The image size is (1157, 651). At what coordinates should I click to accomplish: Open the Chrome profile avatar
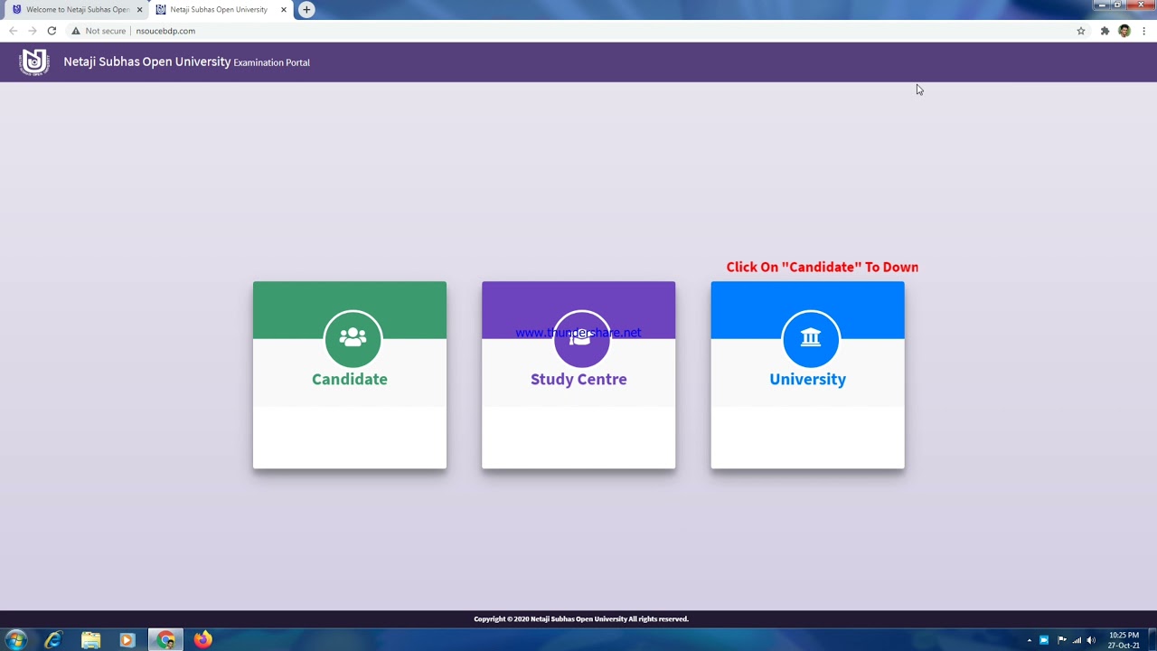pyautogui.click(x=1124, y=31)
